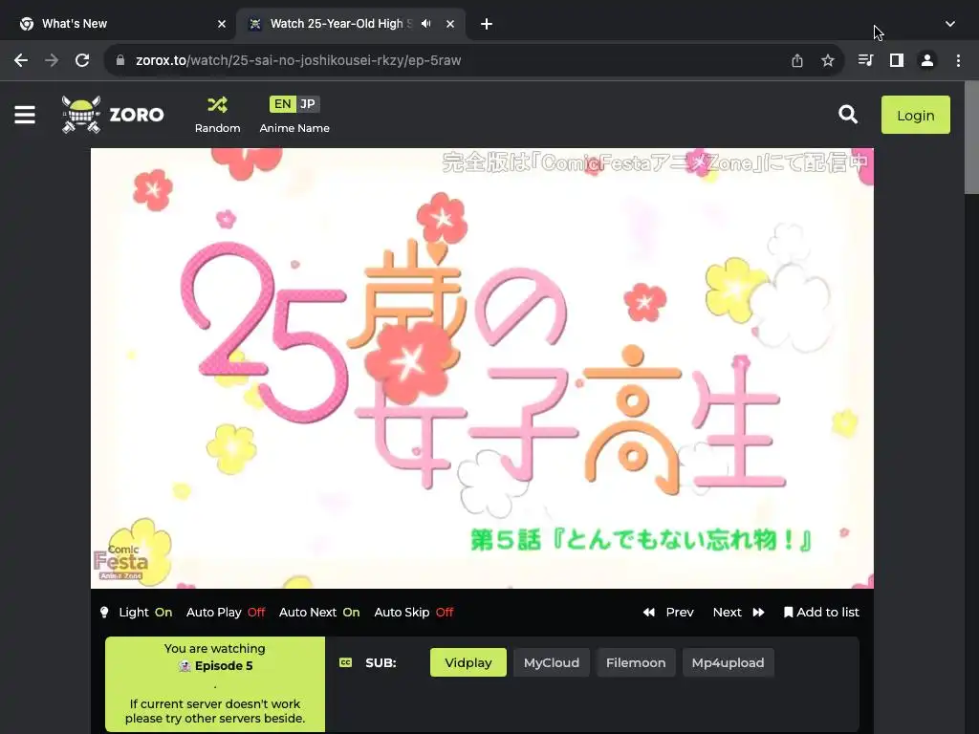Open a Random anime via shuffle icon
The height and width of the screenshot is (734, 979).
pos(217,115)
